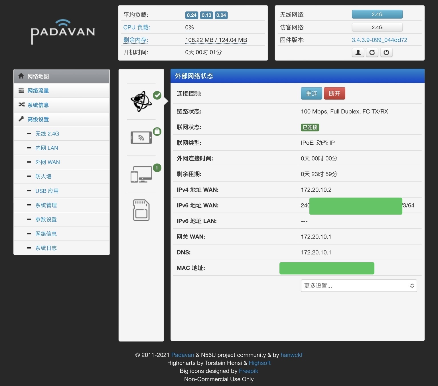Click the 断开 disconnect button
The image size is (438, 386).
pos(334,94)
